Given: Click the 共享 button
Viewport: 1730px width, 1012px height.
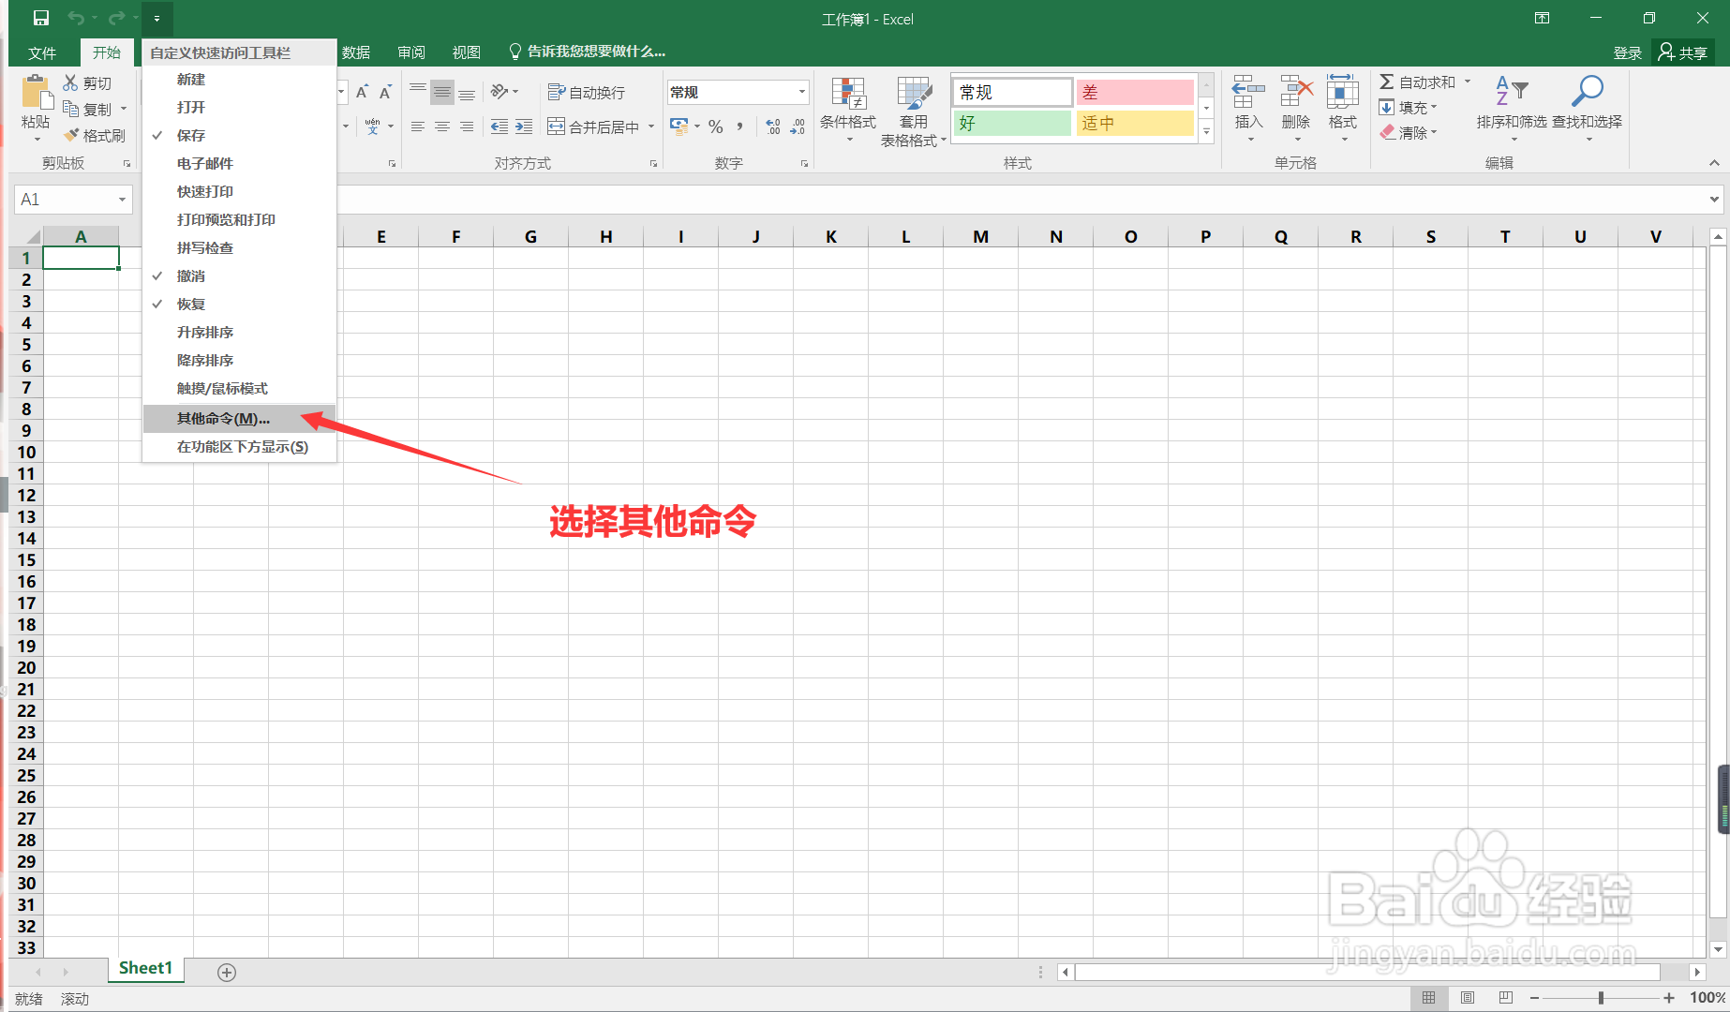Looking at the screenshot, I should pos(1683,52).
